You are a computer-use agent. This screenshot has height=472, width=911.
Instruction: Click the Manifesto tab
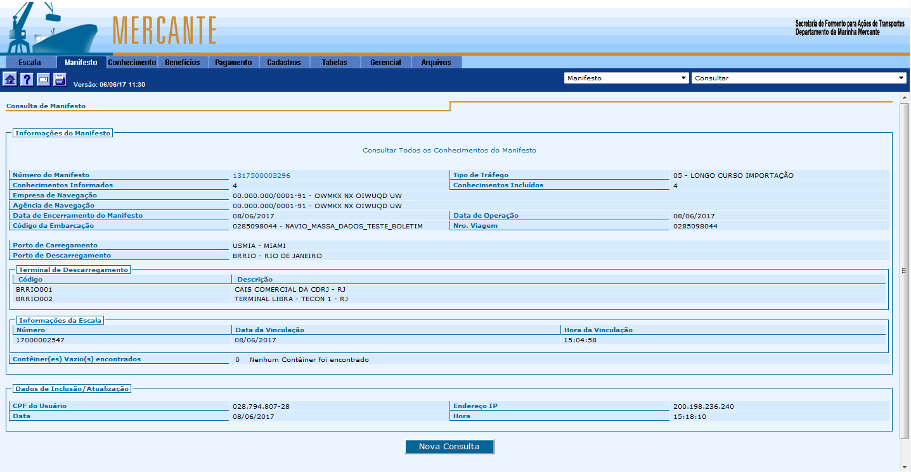point(81,63)
